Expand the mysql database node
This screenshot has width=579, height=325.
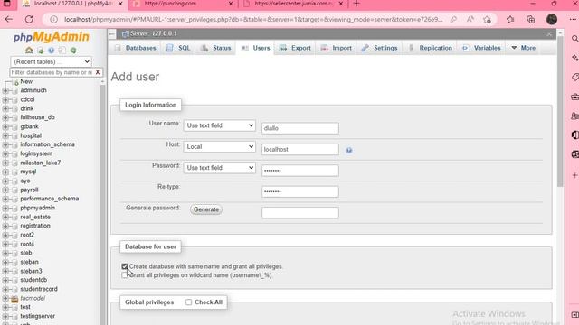tap(5, 172)
